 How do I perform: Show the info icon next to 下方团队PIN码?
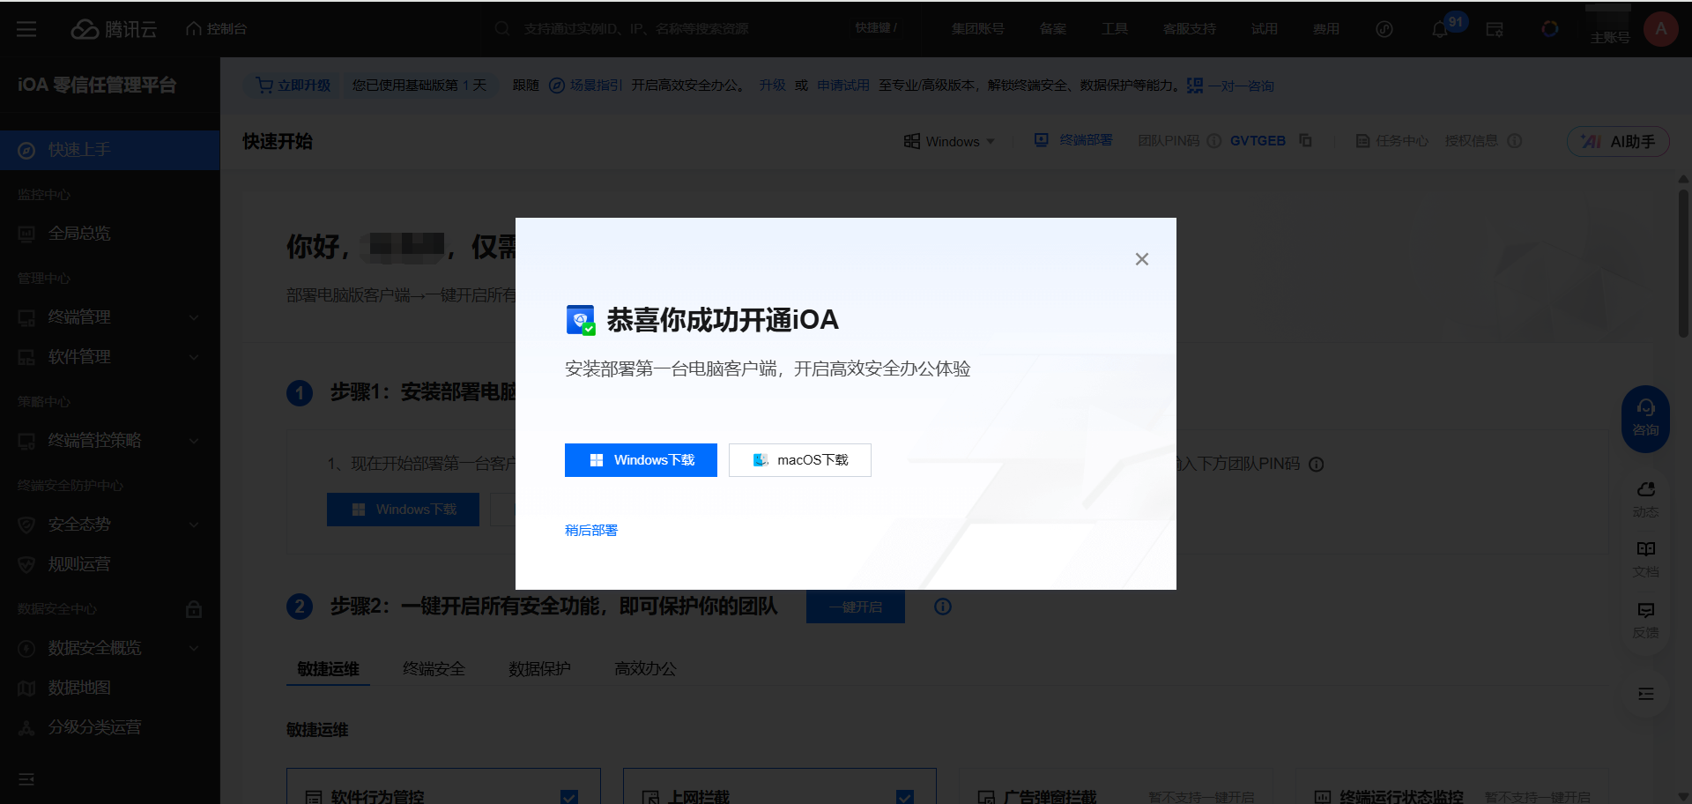pos(1317,465)
